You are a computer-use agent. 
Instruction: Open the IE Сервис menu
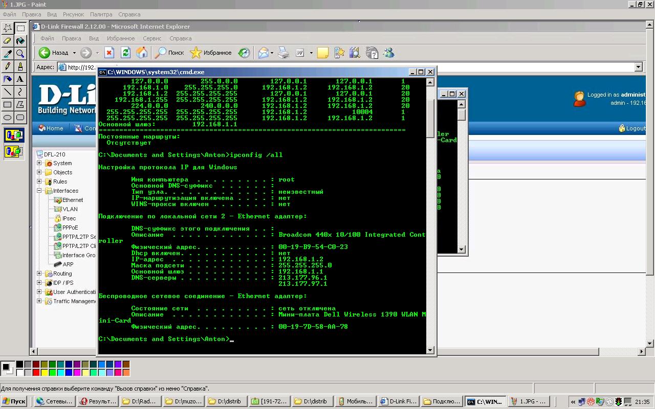point(152,38)
